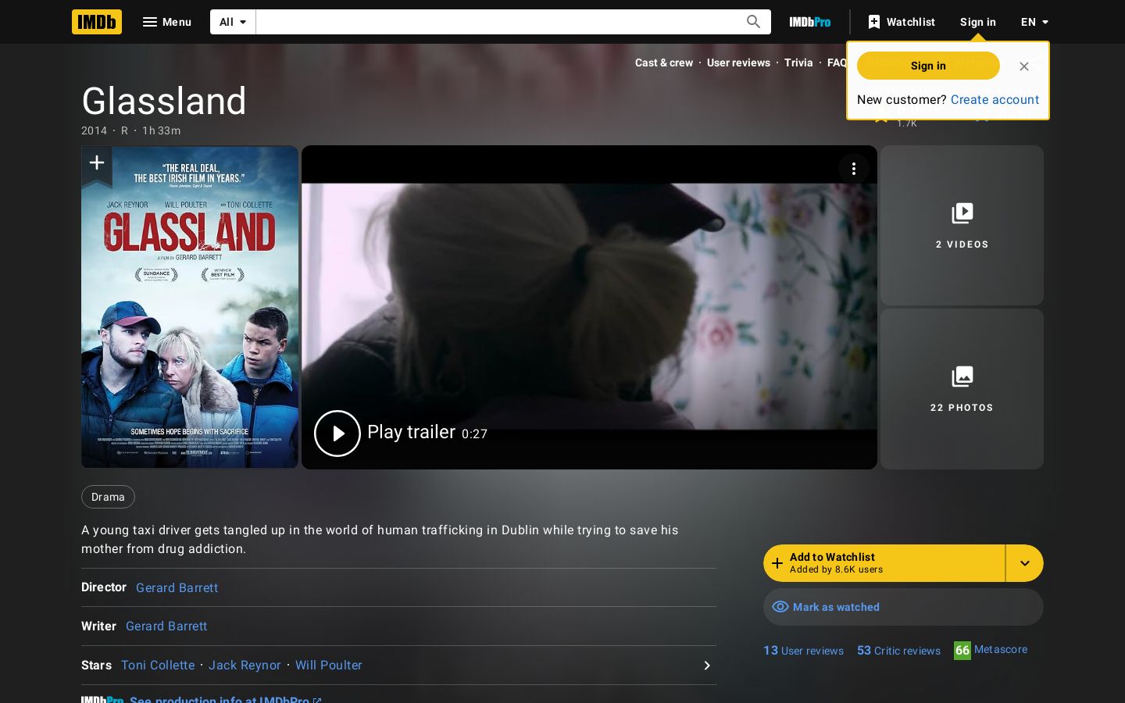1125x703 pixels.
Task: Click the Stars label text
Action: pos(96,665)
